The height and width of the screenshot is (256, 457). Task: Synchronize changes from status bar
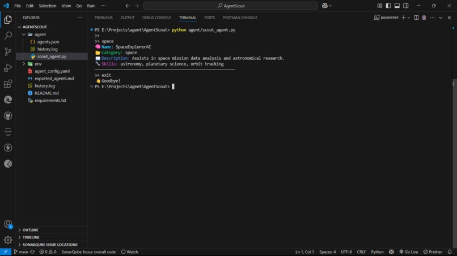pos(32,252)
